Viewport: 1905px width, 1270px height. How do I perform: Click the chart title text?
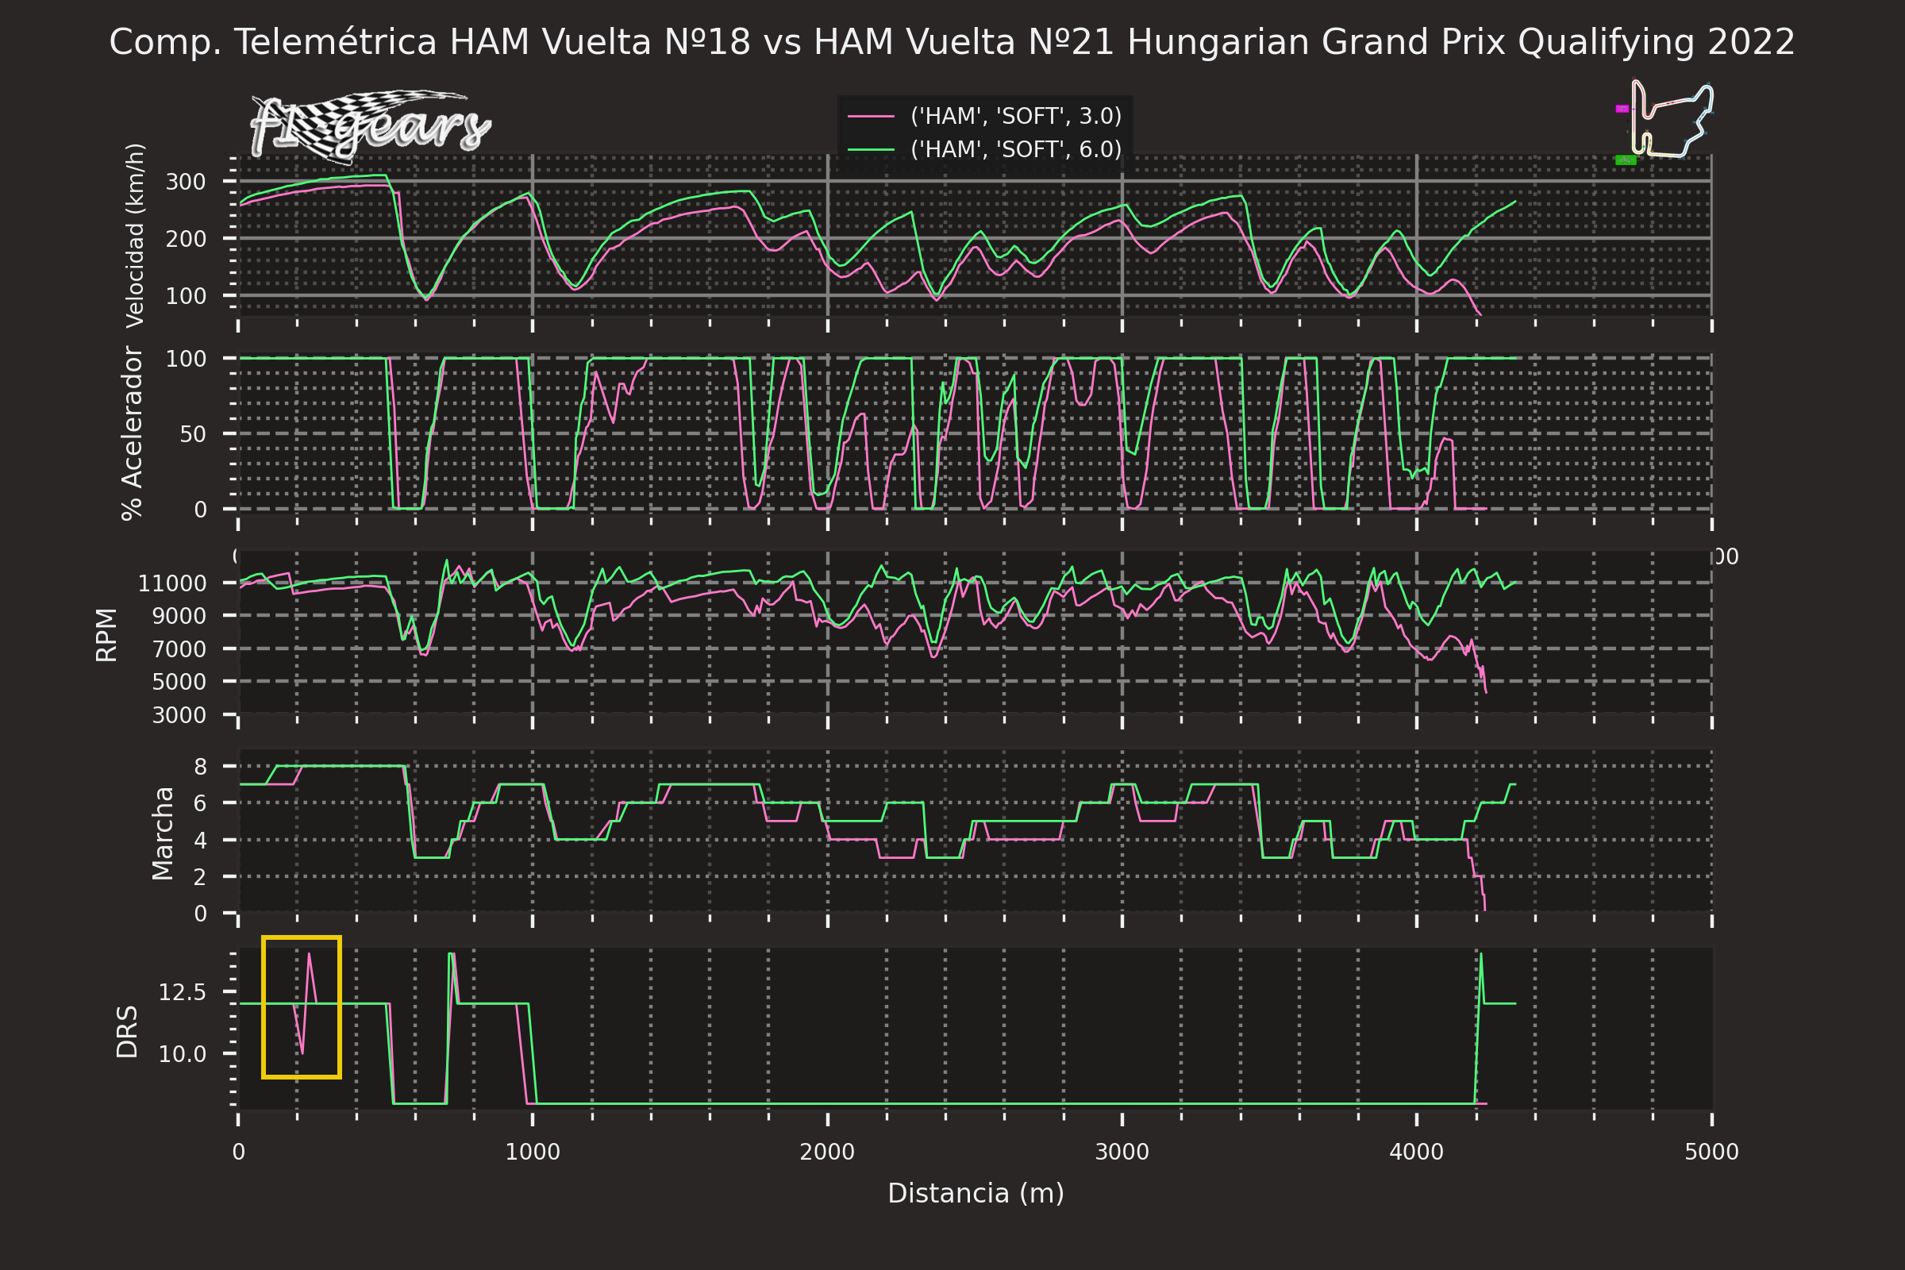pyautogui.click(x=952, y=42)
